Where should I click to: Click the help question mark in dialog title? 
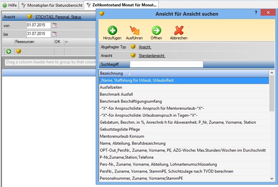pyautogui.click(x=256, y=12)
